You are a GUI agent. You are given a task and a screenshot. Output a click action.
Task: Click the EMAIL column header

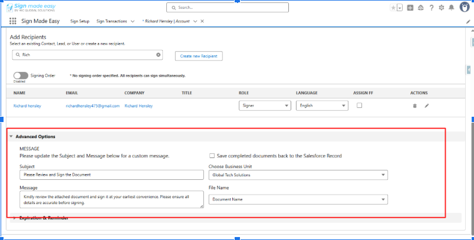click(72, 93)
